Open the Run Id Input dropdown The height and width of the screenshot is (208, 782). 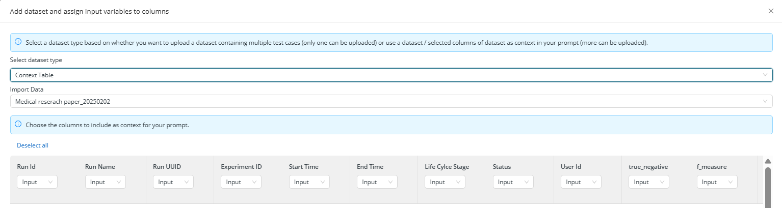pos(37,182)
